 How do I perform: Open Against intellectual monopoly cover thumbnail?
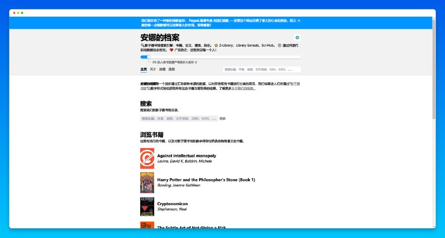tap(147, 158)
